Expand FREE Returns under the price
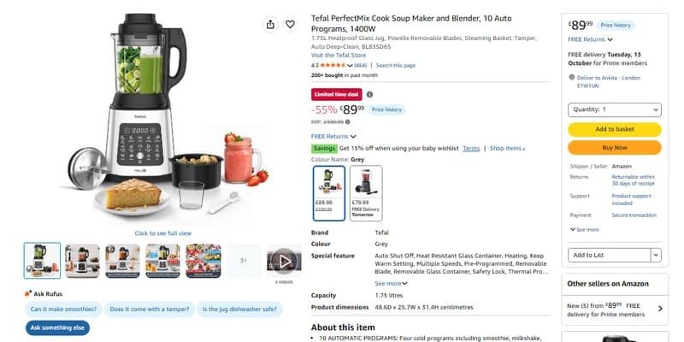The width and height of the screenshot is (684, 342). click(333, 137)
